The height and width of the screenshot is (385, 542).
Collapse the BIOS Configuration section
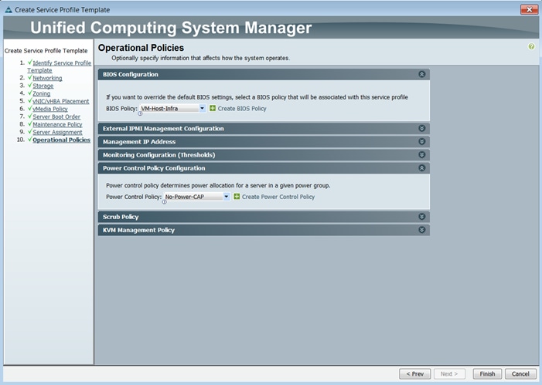(421, 74)
